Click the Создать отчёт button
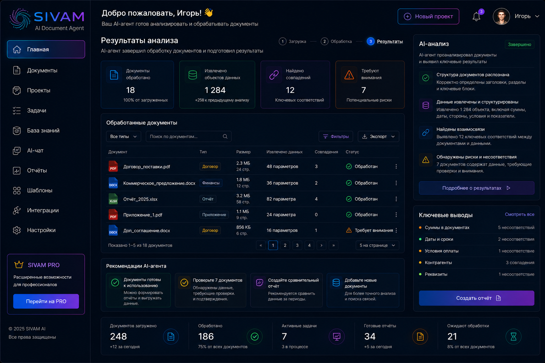 477,298
